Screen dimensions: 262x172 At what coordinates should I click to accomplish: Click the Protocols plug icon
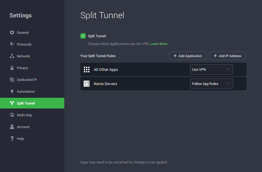pos(12,44)
